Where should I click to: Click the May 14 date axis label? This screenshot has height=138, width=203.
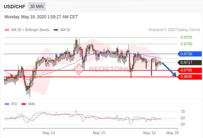pyautogui.click(x=49, y=133)
